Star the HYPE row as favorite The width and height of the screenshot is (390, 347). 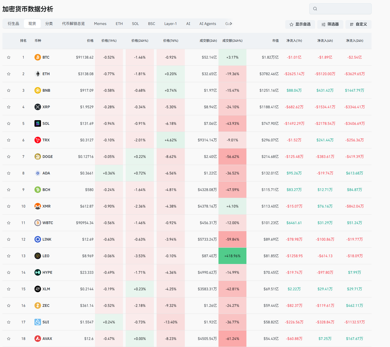9,272
